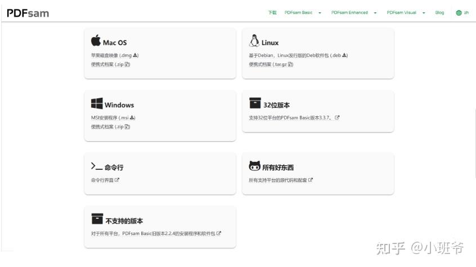Expand the PDFsam Enhanced dropdown arrow
The image size is (476, 267).
375,13
